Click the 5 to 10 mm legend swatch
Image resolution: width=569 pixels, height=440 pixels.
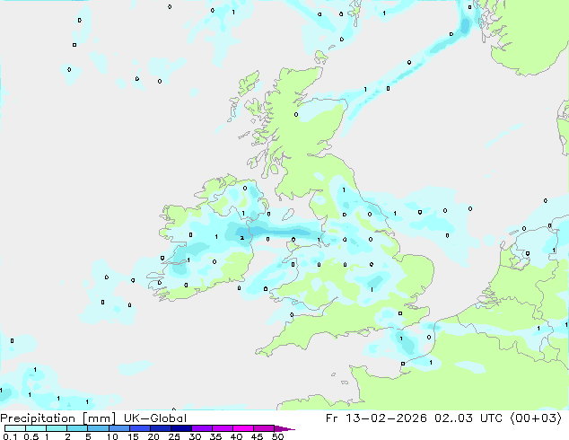click(98, 428)
